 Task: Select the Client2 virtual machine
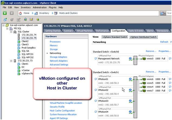pos(25,41)
